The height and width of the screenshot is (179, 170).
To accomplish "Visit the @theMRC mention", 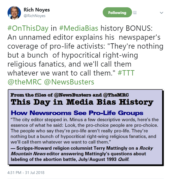I will coord(25,82).
